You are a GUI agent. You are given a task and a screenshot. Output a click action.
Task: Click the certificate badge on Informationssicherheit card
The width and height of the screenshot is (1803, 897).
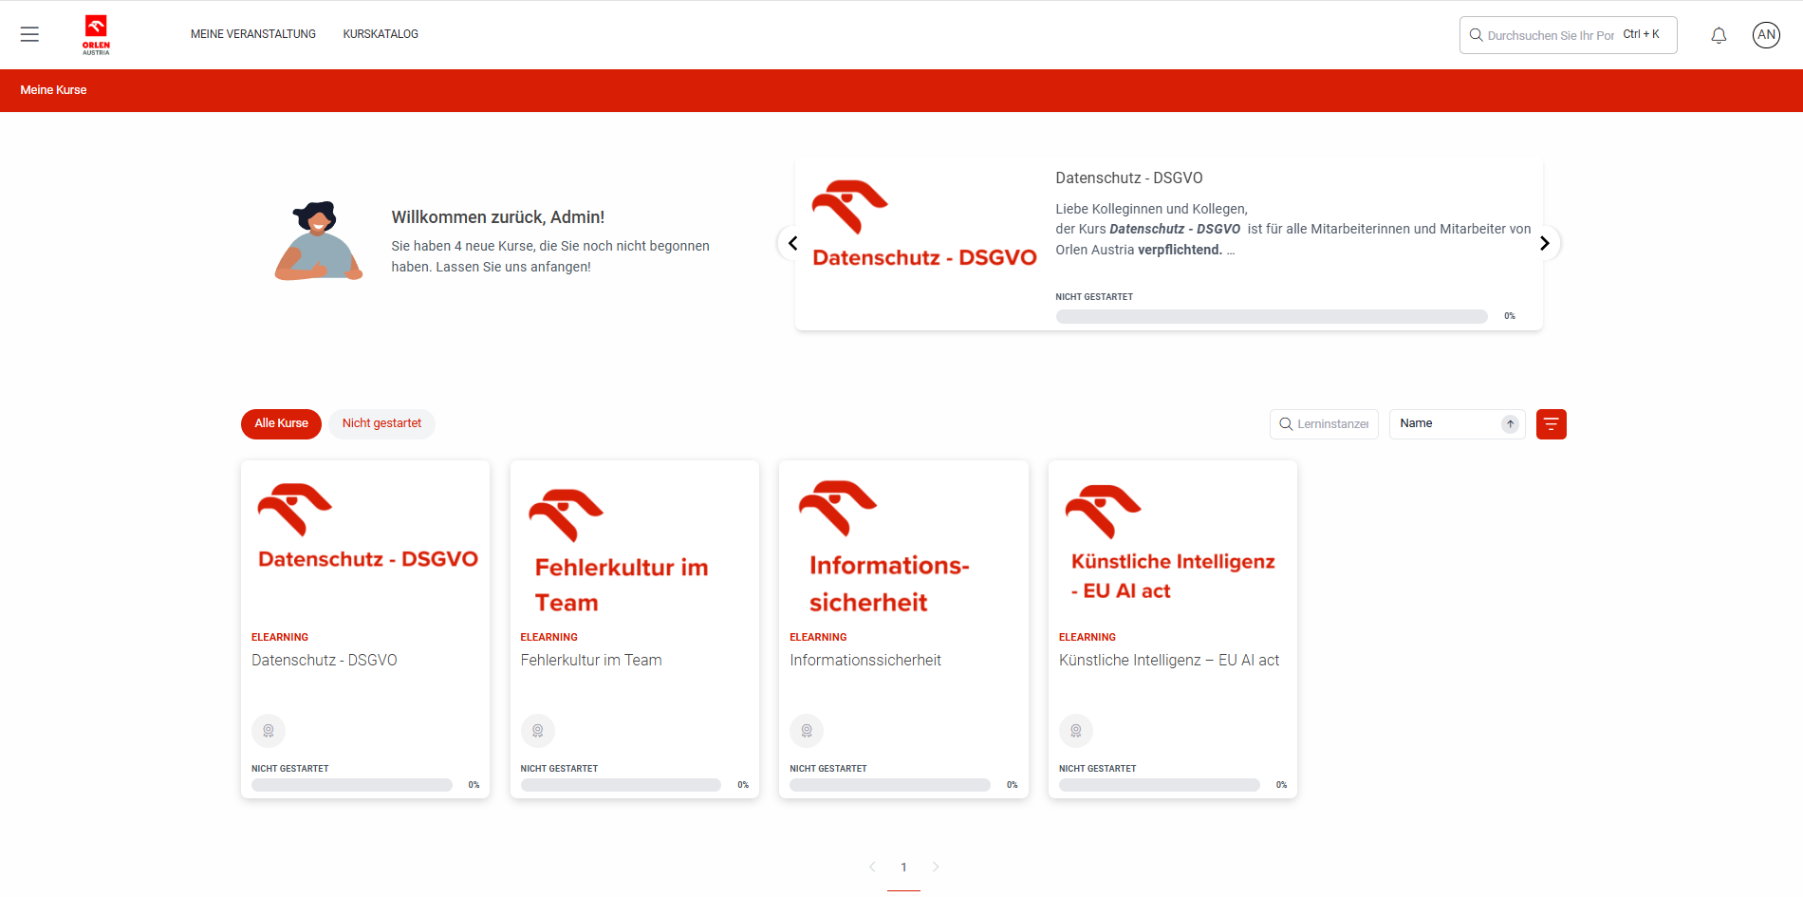coord(807,731)
